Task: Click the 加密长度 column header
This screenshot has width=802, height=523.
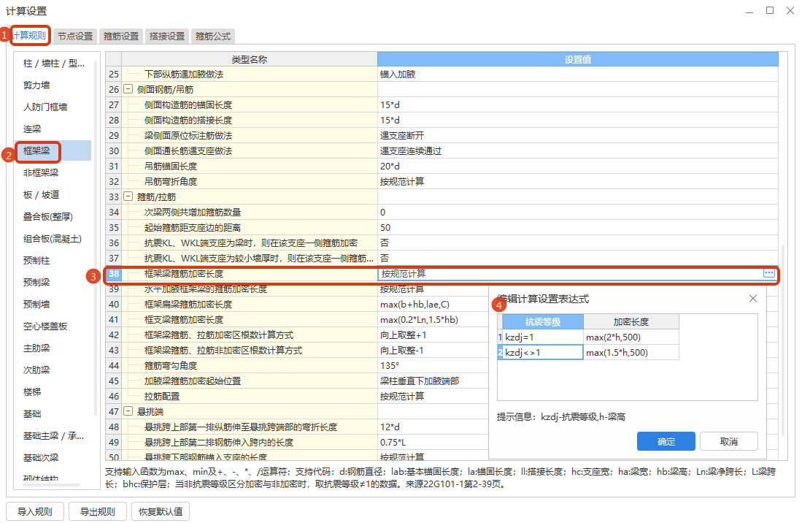Action: [x=631, y=321]
